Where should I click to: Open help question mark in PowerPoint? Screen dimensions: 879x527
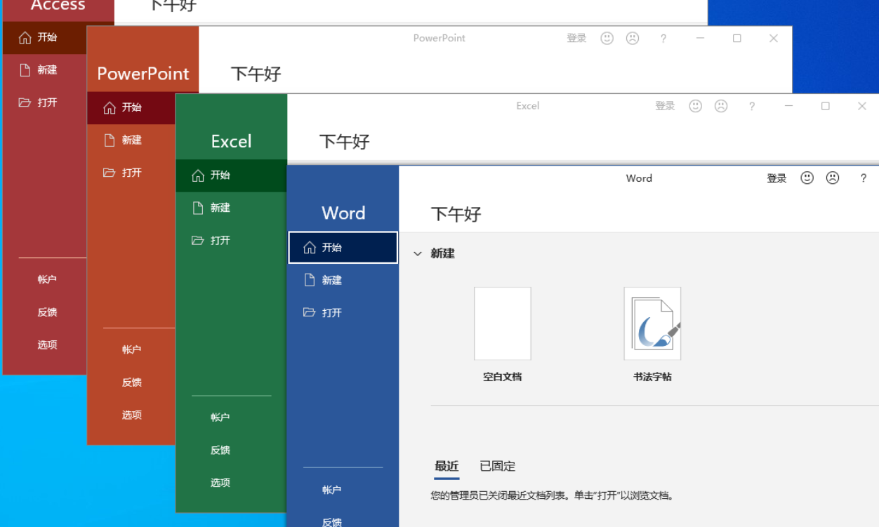pos(663,39)
